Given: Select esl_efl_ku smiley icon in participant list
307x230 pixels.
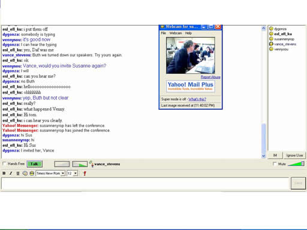Looking at the screenshot, I should 271,34.
